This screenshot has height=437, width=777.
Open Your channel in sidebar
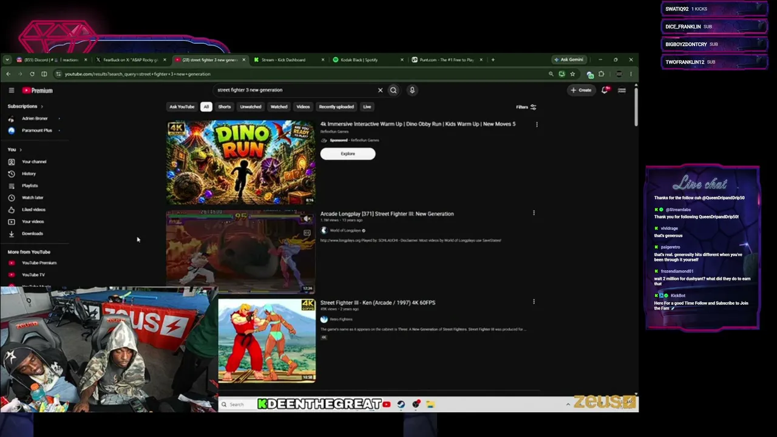tap(35, 162)
